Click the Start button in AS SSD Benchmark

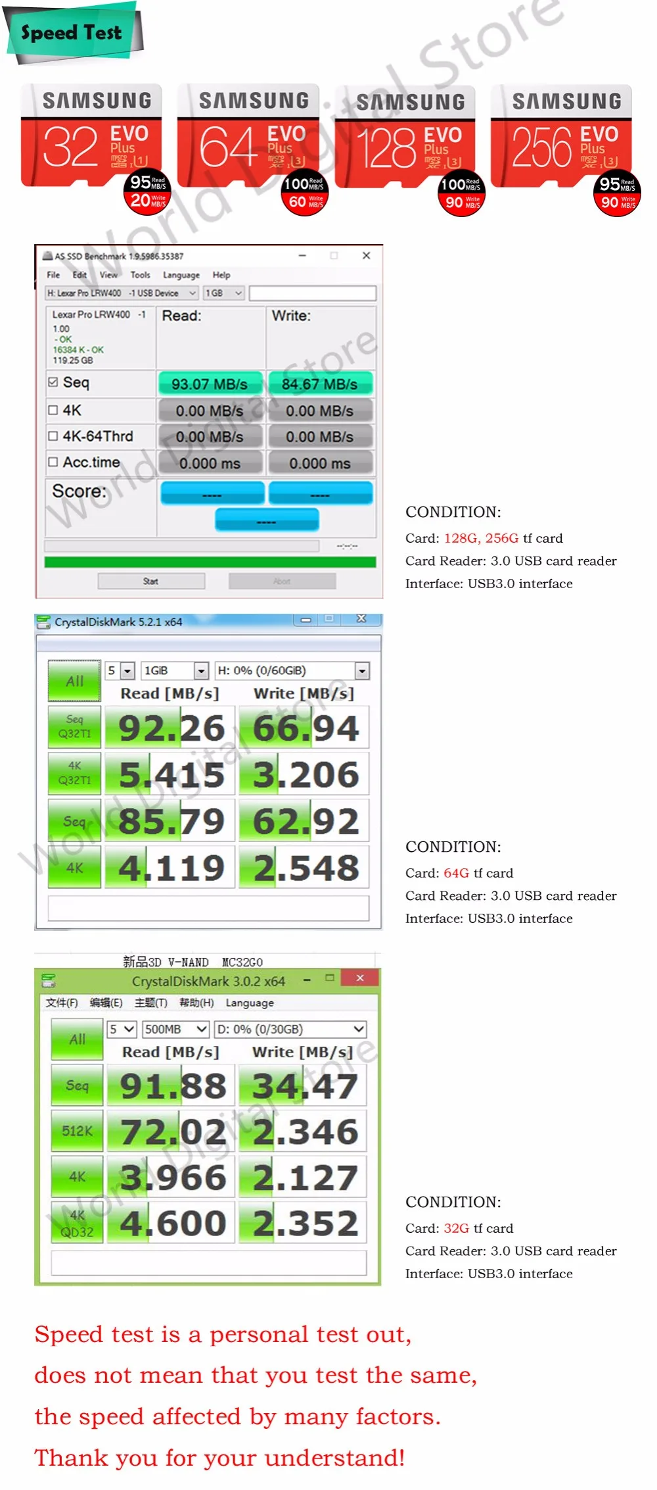[151, 581]
